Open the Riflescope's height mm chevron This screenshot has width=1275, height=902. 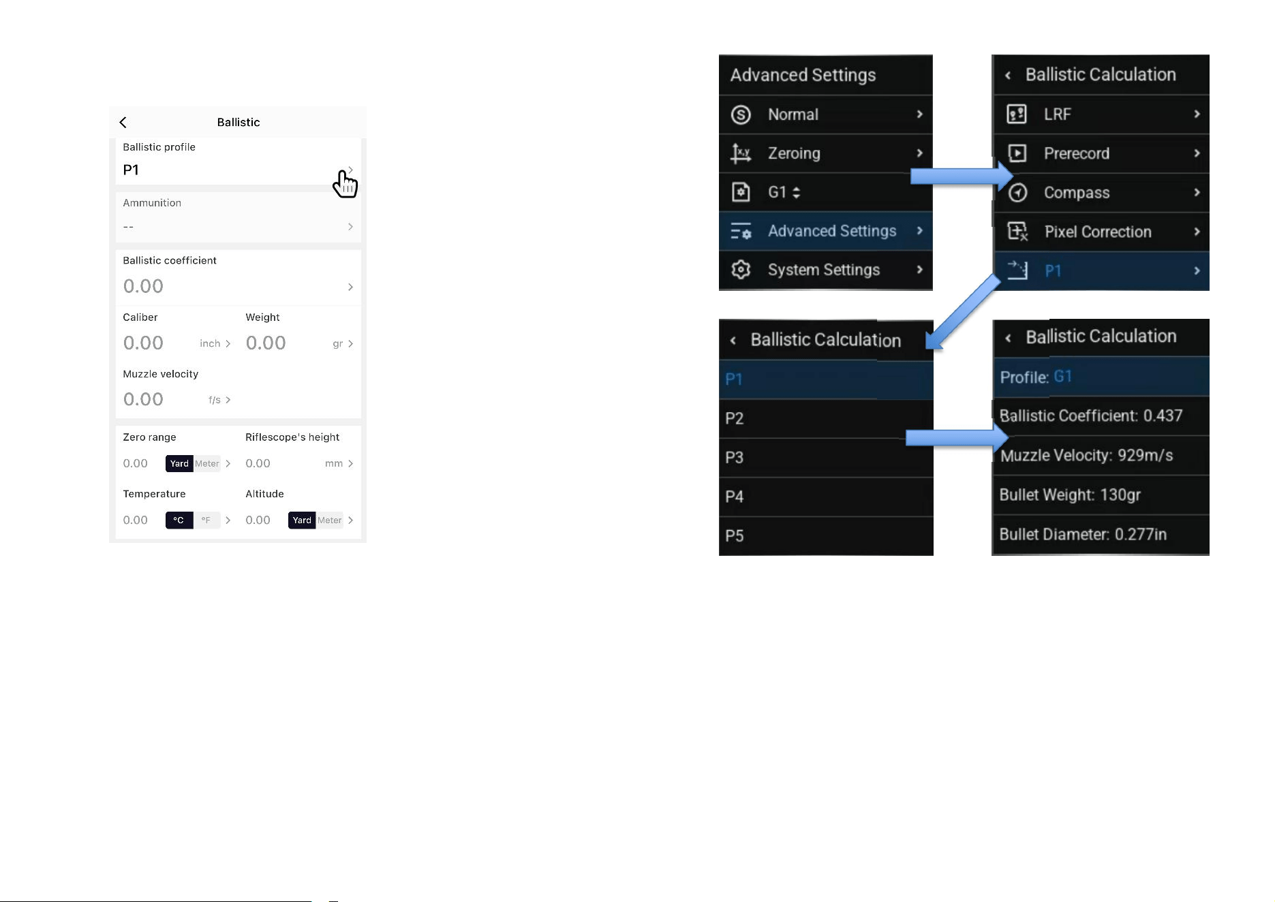[350, 463]
